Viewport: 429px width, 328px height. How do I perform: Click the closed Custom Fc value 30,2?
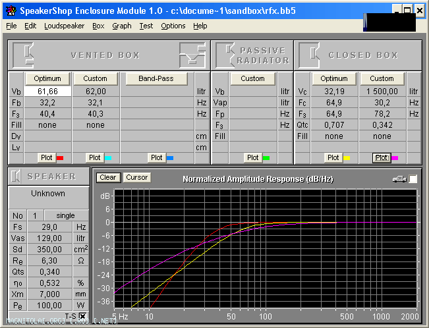[382, 103]
